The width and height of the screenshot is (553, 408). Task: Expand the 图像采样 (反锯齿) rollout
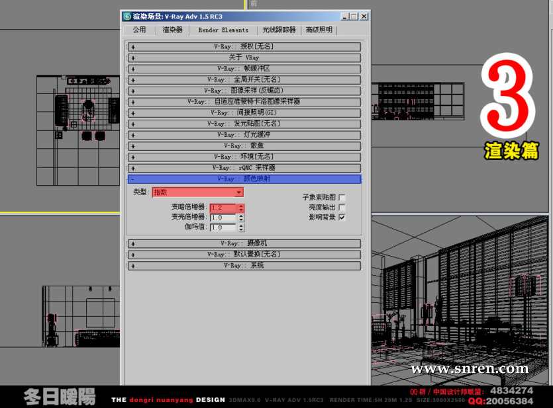click(x=244, y=91)
